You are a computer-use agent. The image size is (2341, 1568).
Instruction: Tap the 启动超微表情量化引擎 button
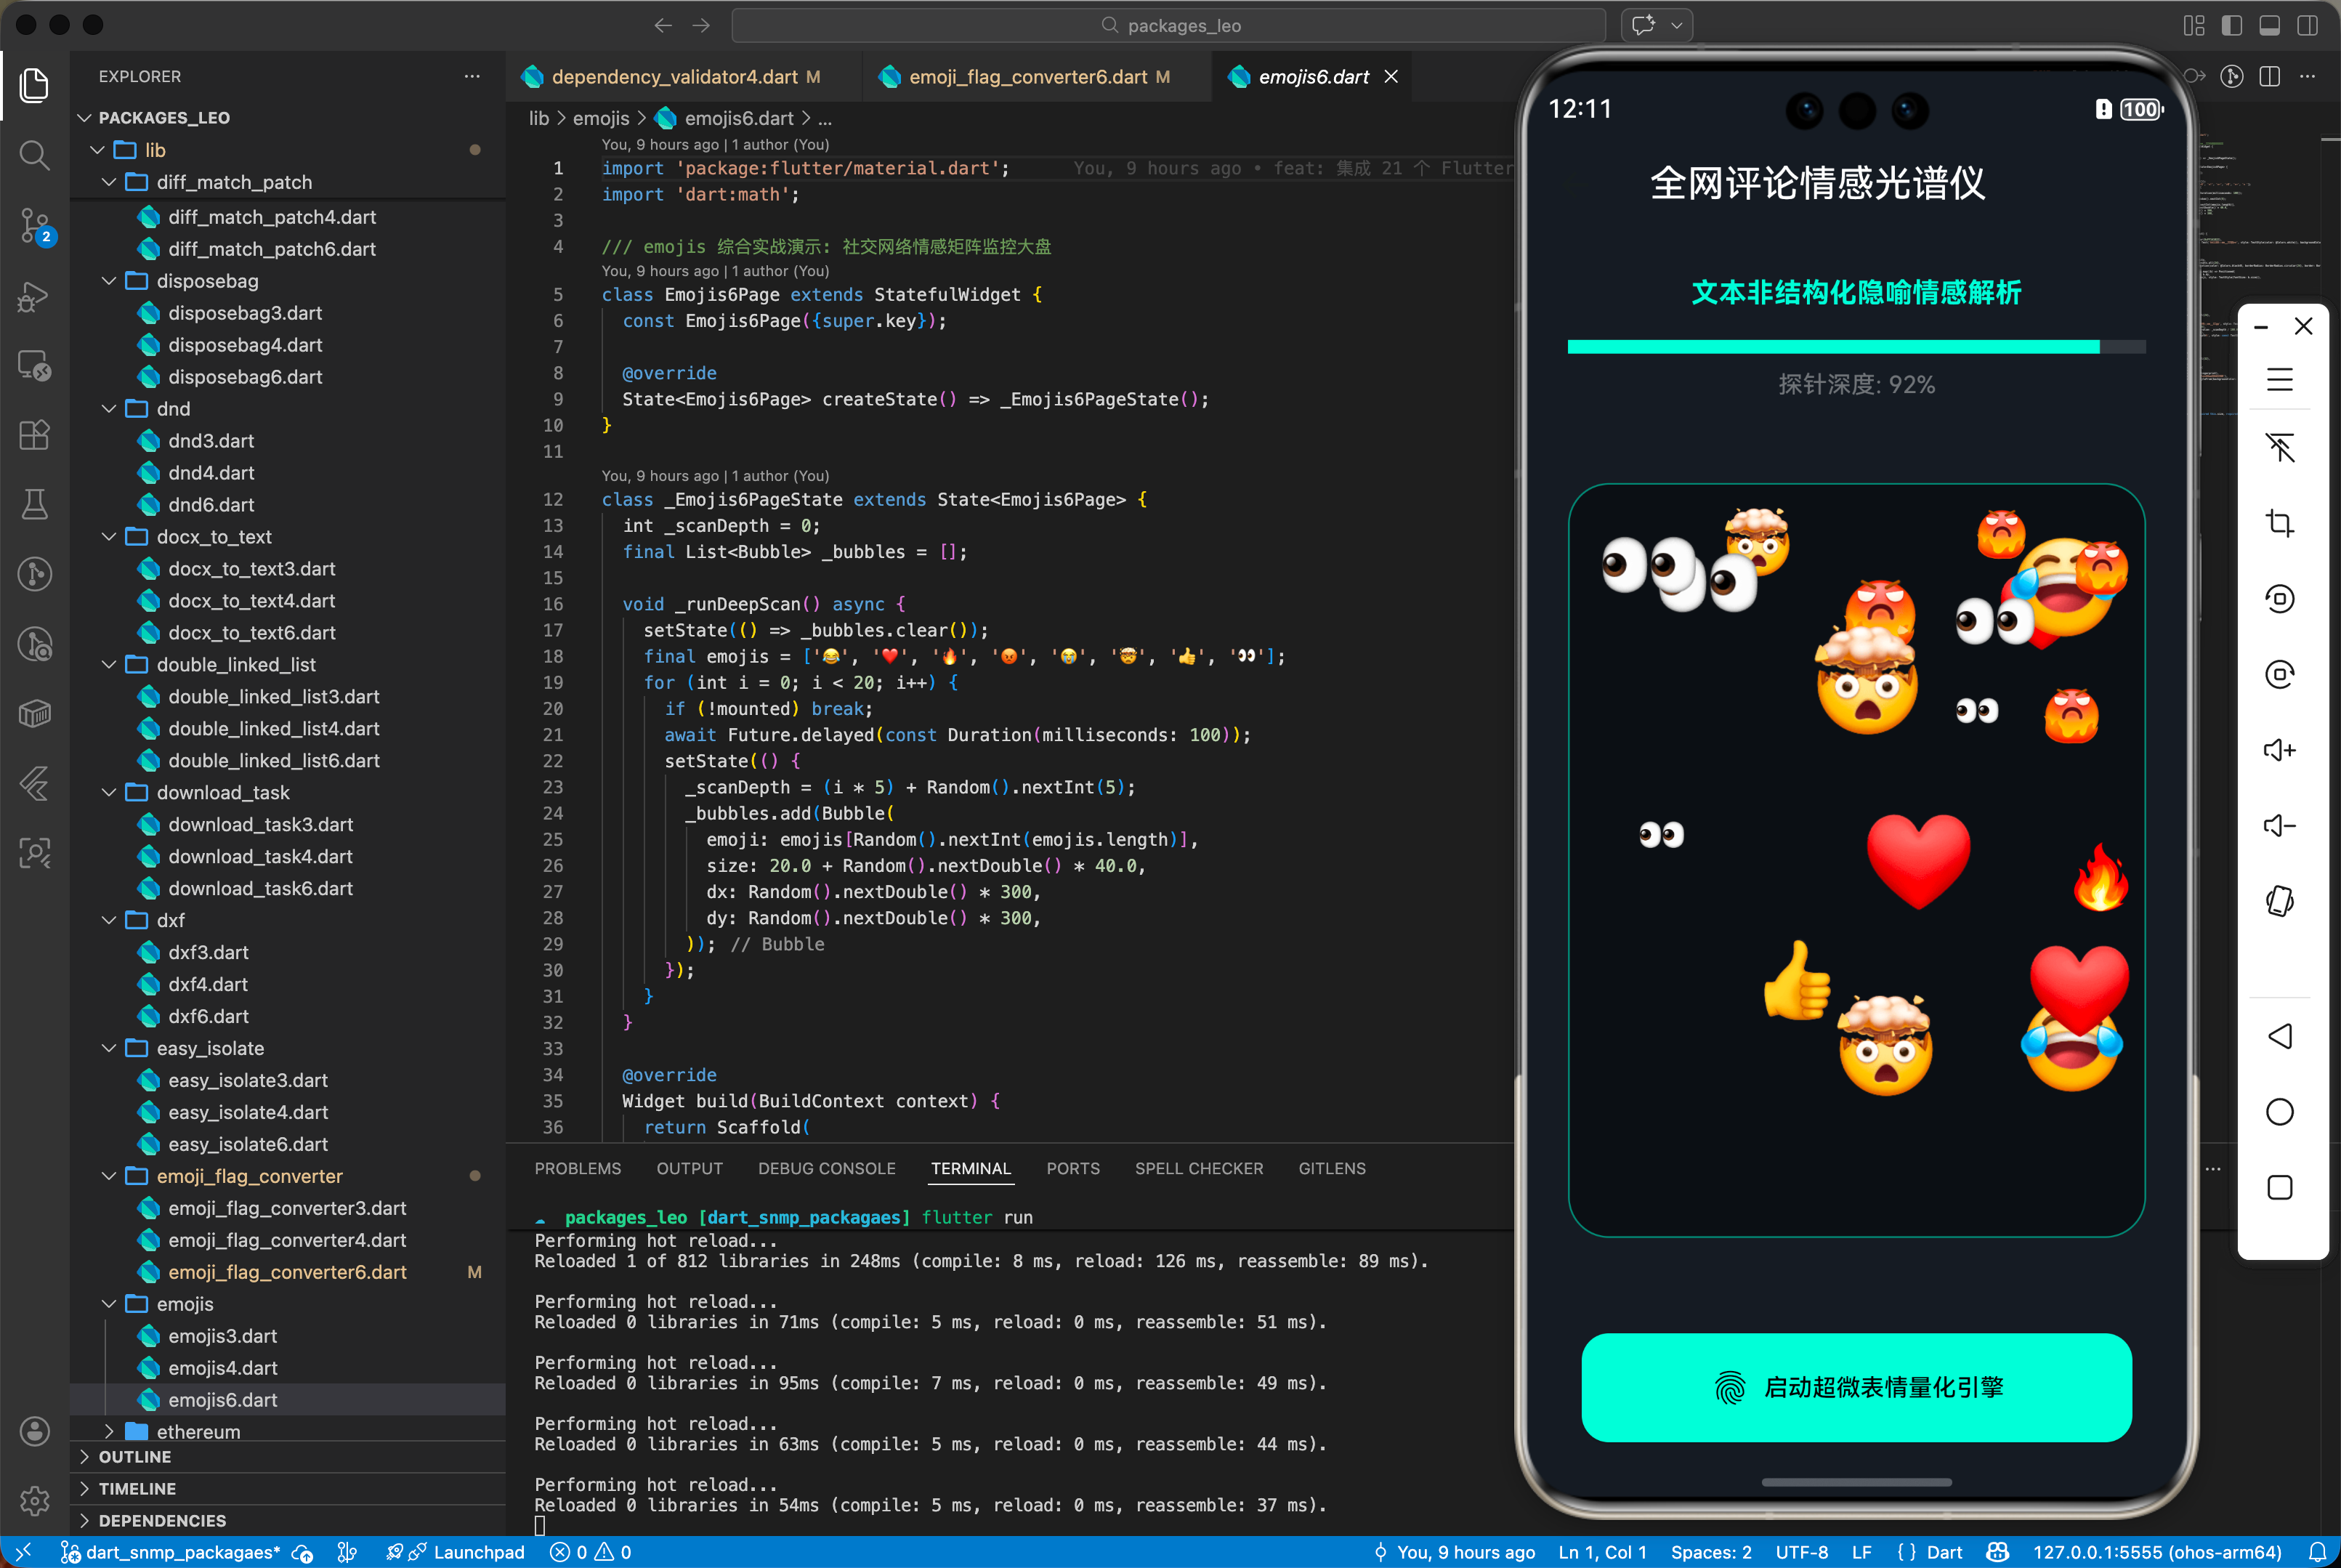pos(1856,1387)
